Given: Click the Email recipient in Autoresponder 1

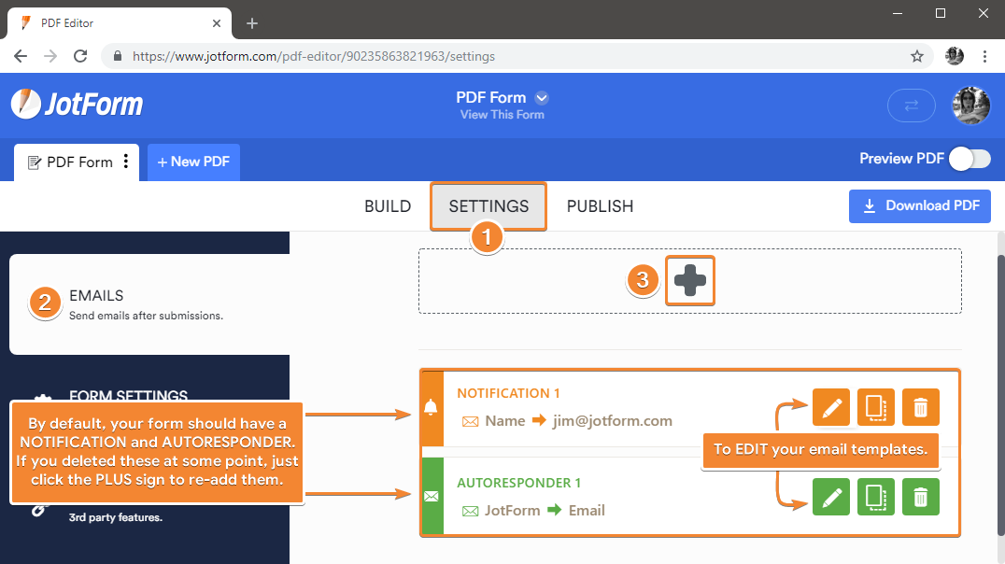Looking at the screenshot, I should point(587,510).
